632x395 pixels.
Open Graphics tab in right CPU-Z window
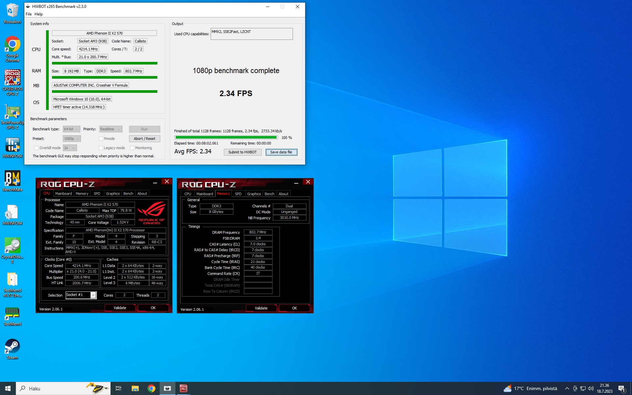[x=254, y=194]
